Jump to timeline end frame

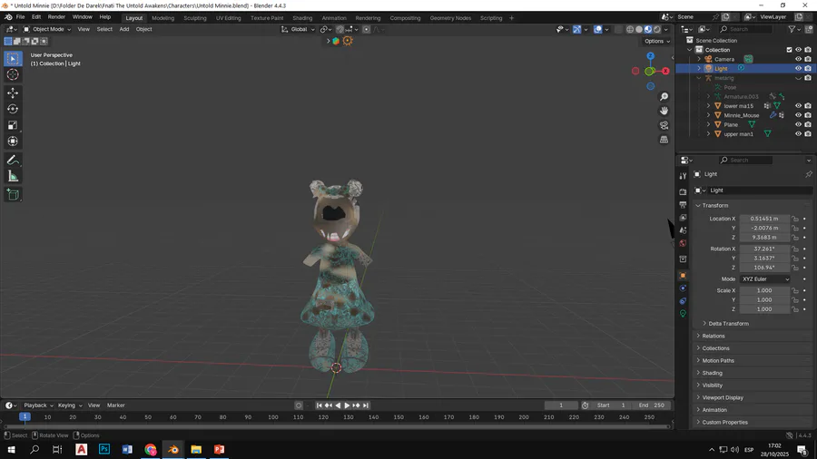coord(366,405)
